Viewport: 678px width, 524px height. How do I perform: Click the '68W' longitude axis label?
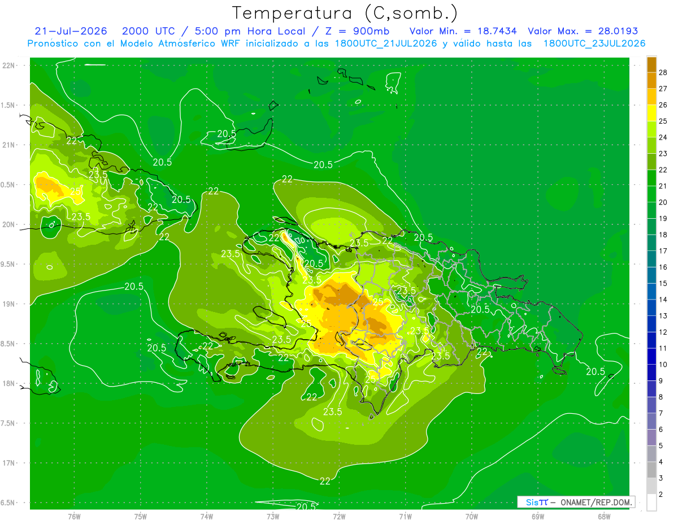604,517
